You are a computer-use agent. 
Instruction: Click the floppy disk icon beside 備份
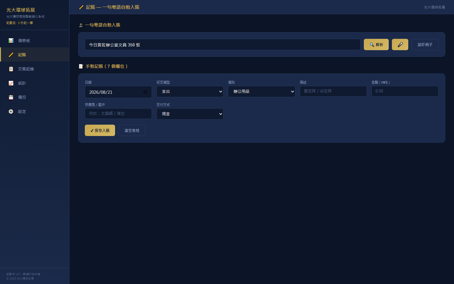point(11,97)
